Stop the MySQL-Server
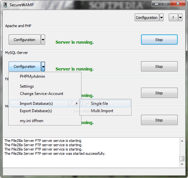Screen dimensions: 188x178 click(159, 67)
